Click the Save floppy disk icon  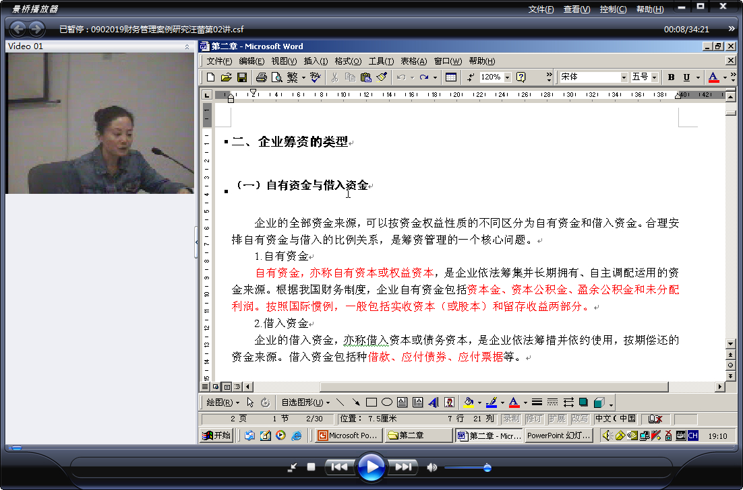pos(241,77)
